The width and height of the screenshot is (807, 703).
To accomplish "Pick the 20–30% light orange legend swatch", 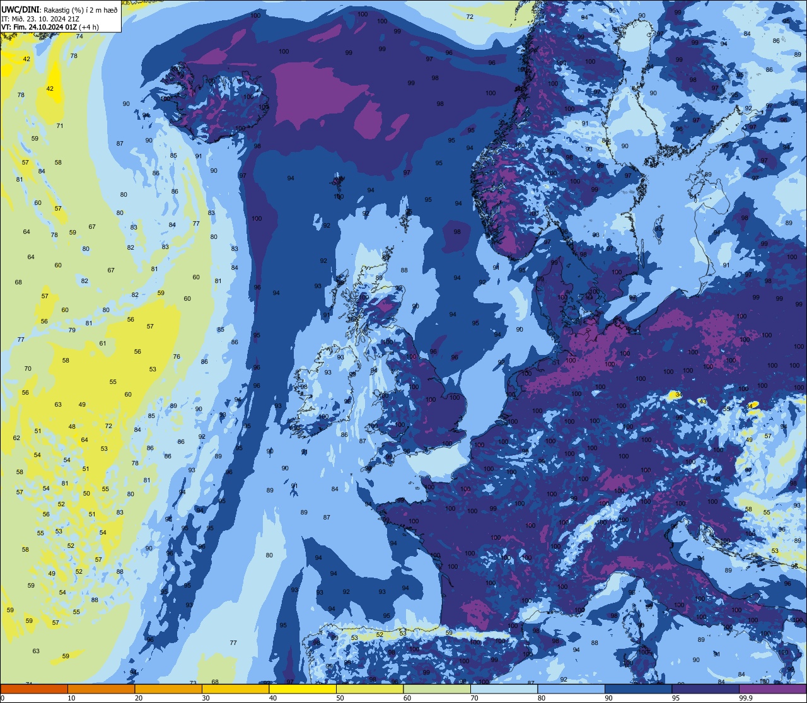I will [x=168, y=688].
